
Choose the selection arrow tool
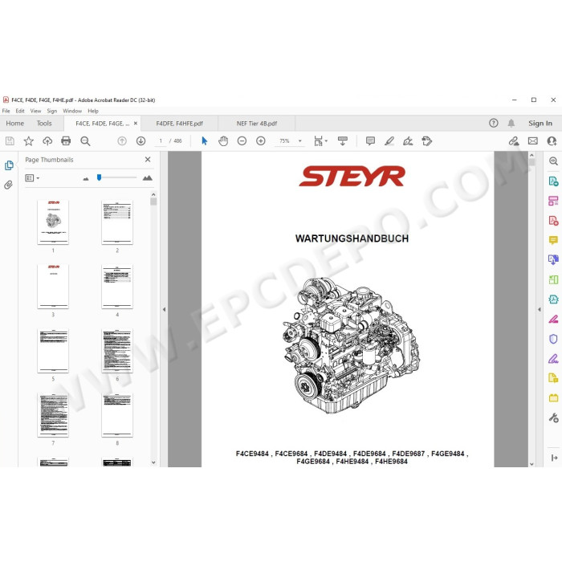point(205,141)
